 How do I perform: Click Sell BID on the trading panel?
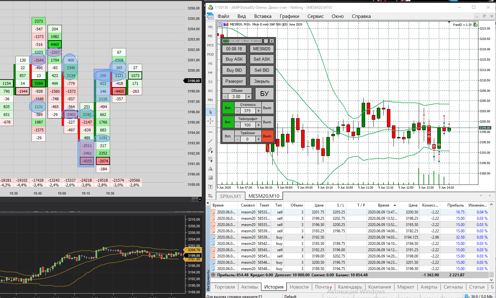pyautogui.click(x=262, y=70)
